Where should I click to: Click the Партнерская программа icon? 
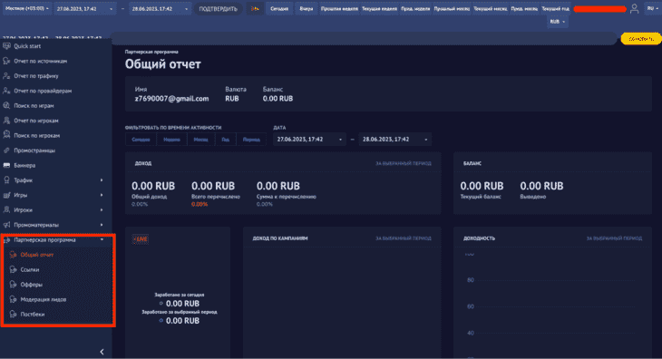pyautogui.click(x=6, y=239)
